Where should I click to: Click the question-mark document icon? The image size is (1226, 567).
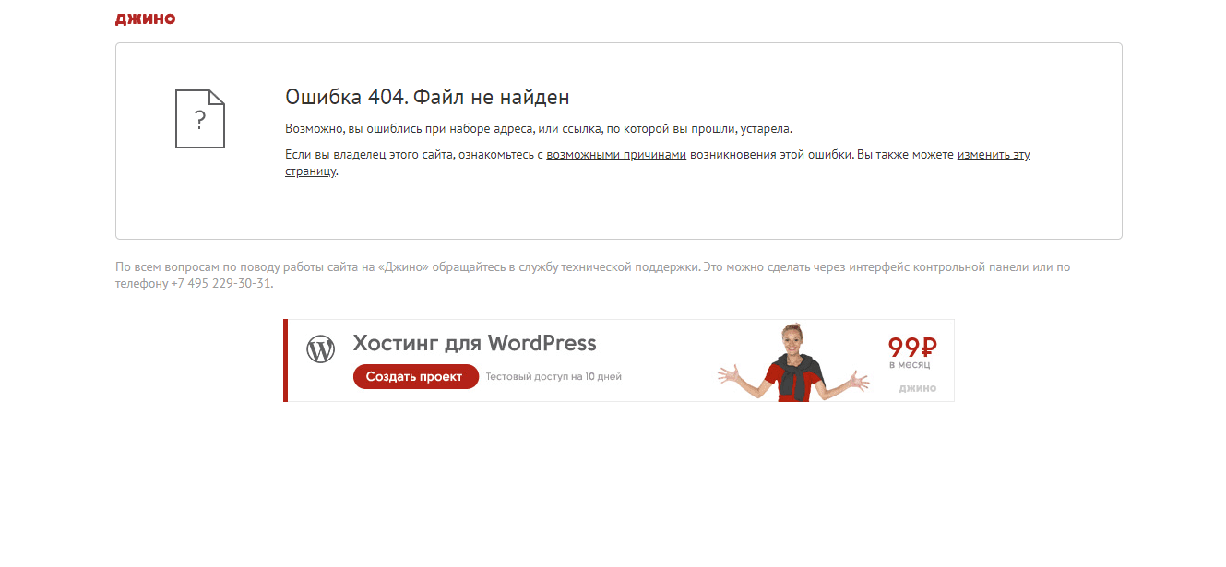[199, 119]
